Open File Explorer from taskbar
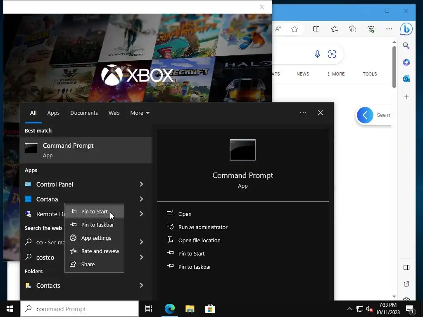Image resolution: width=423 pixels, height=317 pixels. click(x=190, y=309)
